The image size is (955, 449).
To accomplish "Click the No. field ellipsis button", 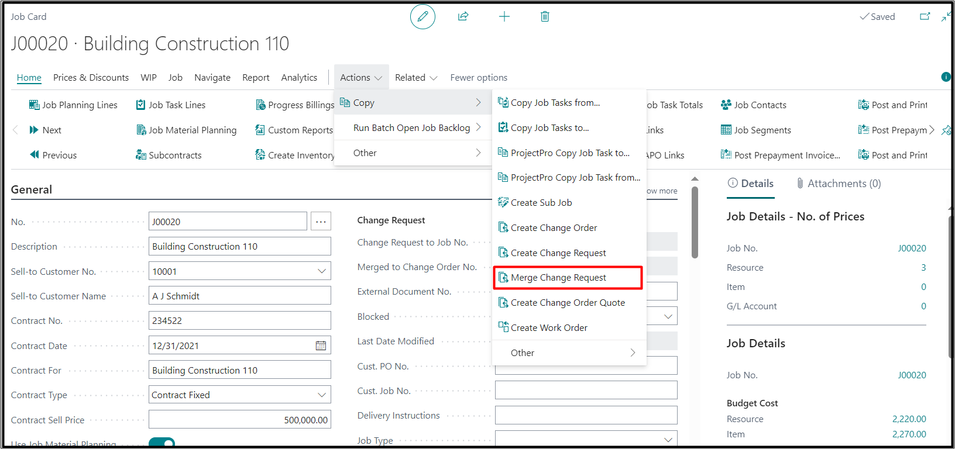I will point(321,221).
